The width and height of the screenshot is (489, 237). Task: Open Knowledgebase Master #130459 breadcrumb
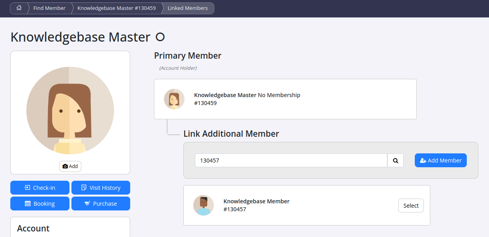[117, 8]
